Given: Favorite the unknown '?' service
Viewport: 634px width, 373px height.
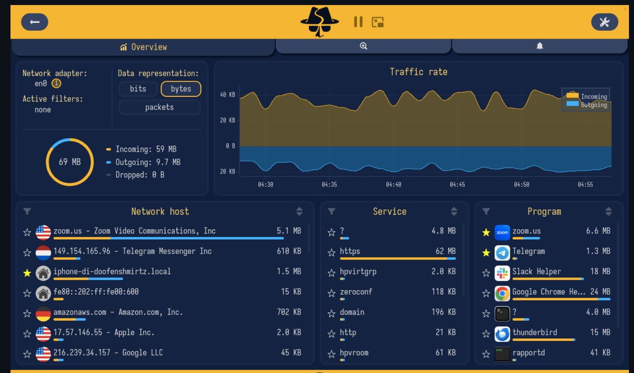Looking at the screenshot, I should (x=331, y=232).
